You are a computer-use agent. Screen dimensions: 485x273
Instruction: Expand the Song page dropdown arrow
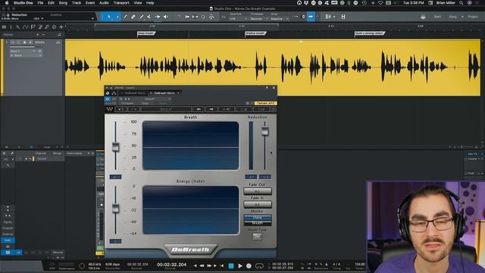[462, 17]
